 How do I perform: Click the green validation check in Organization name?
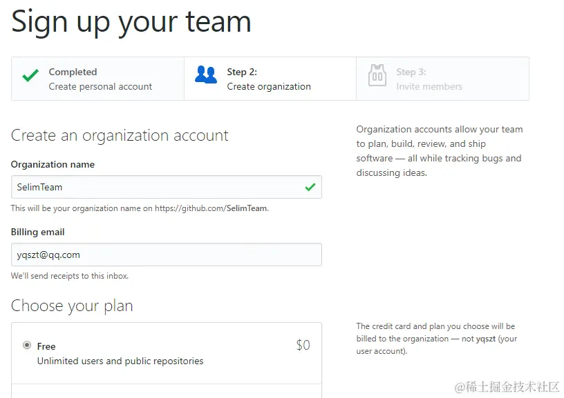pyautogui.click(x=310, y=187)
